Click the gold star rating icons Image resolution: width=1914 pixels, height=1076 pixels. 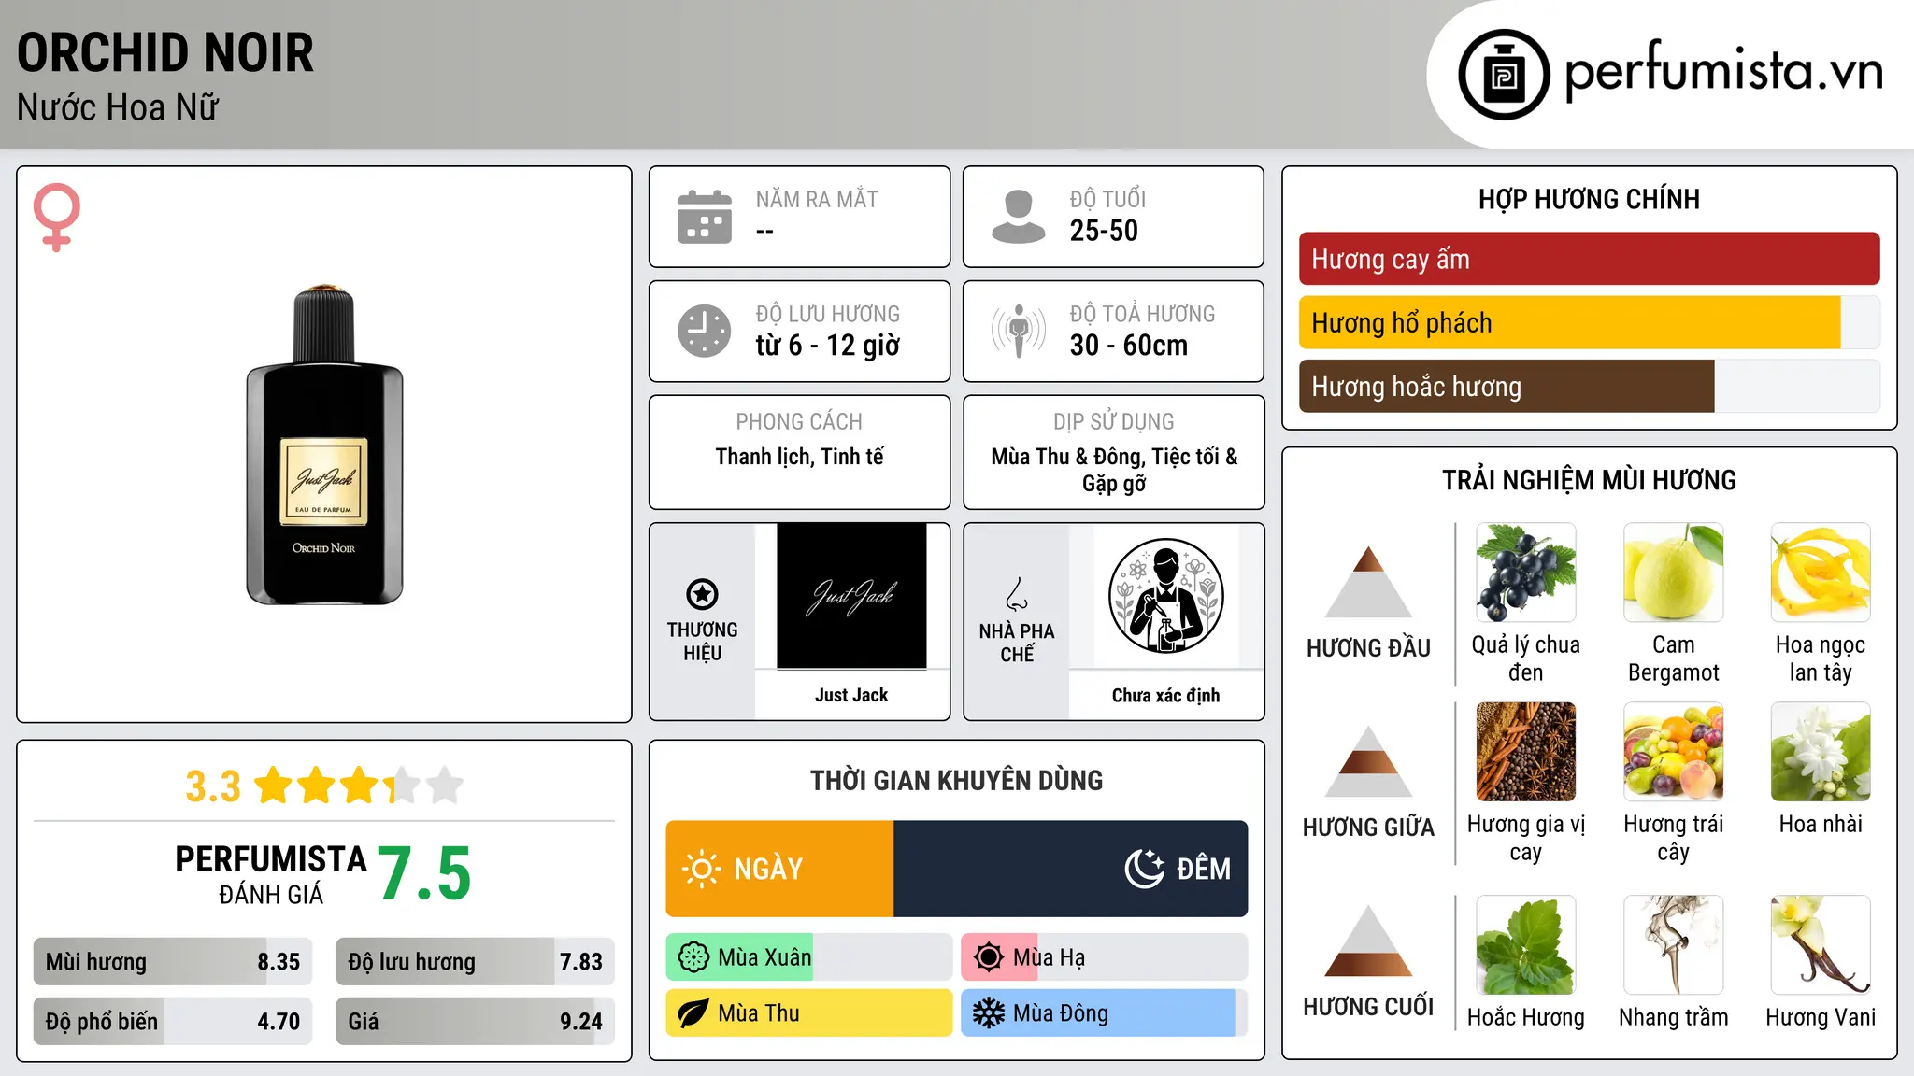pyautogui.click(x=359, y=786)
